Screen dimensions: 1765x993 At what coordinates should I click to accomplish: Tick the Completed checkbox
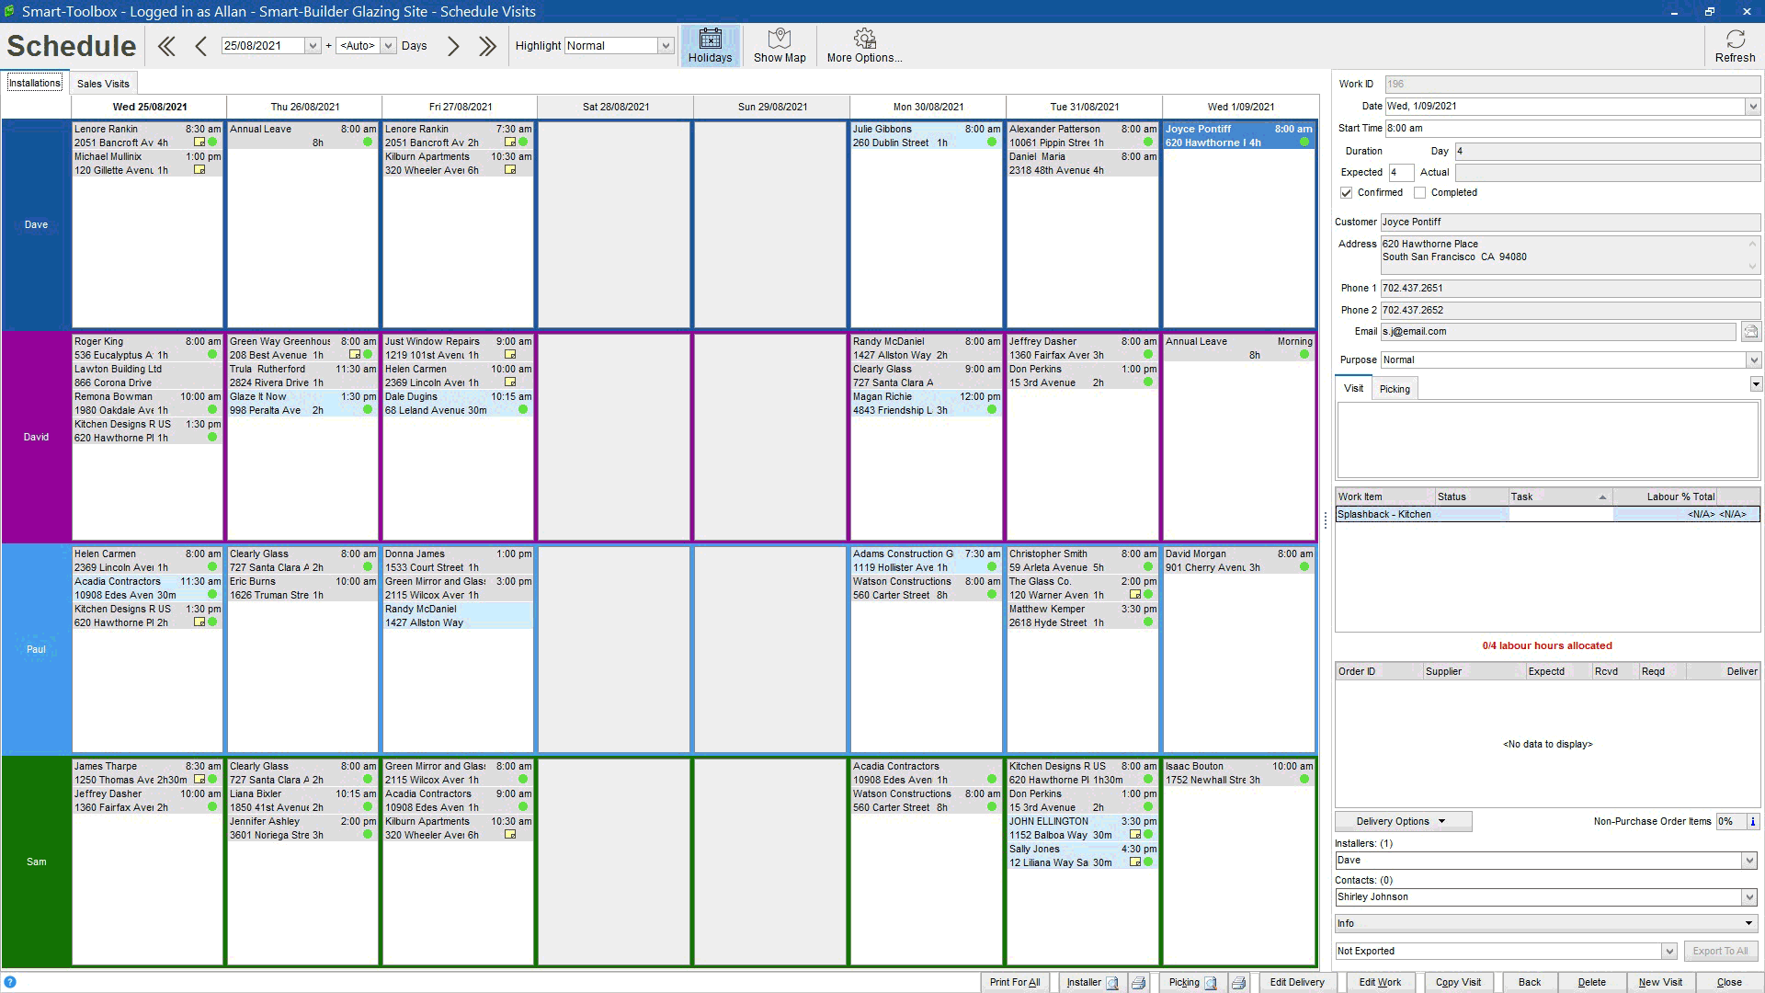click(x=1419, y=193)
